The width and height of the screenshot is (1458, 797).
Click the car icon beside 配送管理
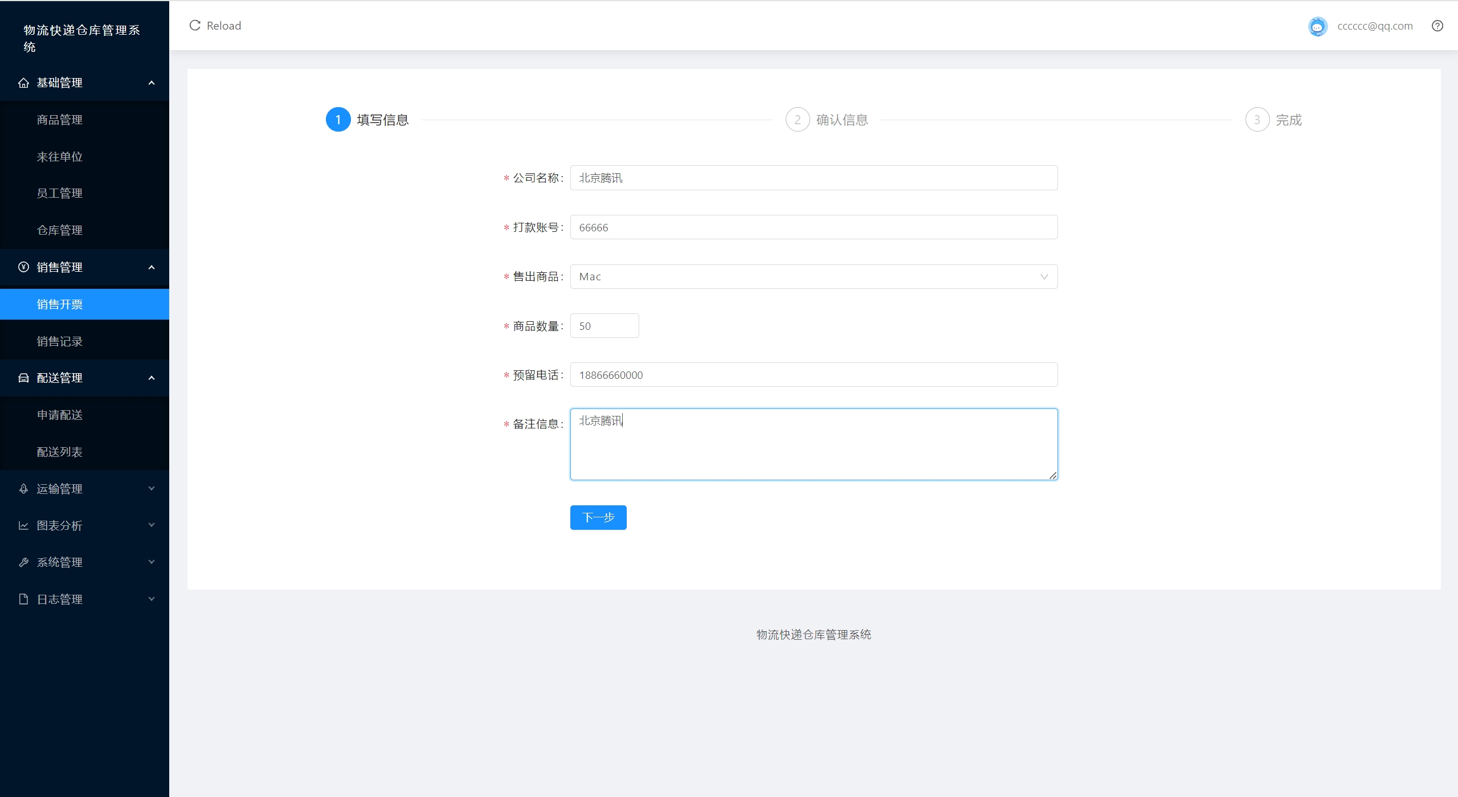click(x=23, y=378)
